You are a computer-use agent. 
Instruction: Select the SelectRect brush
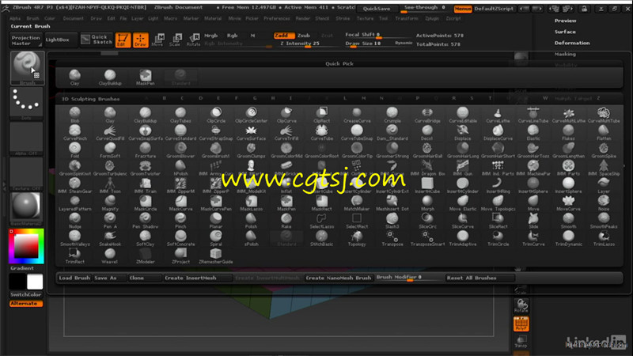[x=357, y=221]
